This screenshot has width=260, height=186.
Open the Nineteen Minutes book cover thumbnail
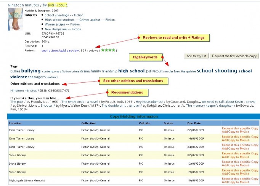click(15, 19)
